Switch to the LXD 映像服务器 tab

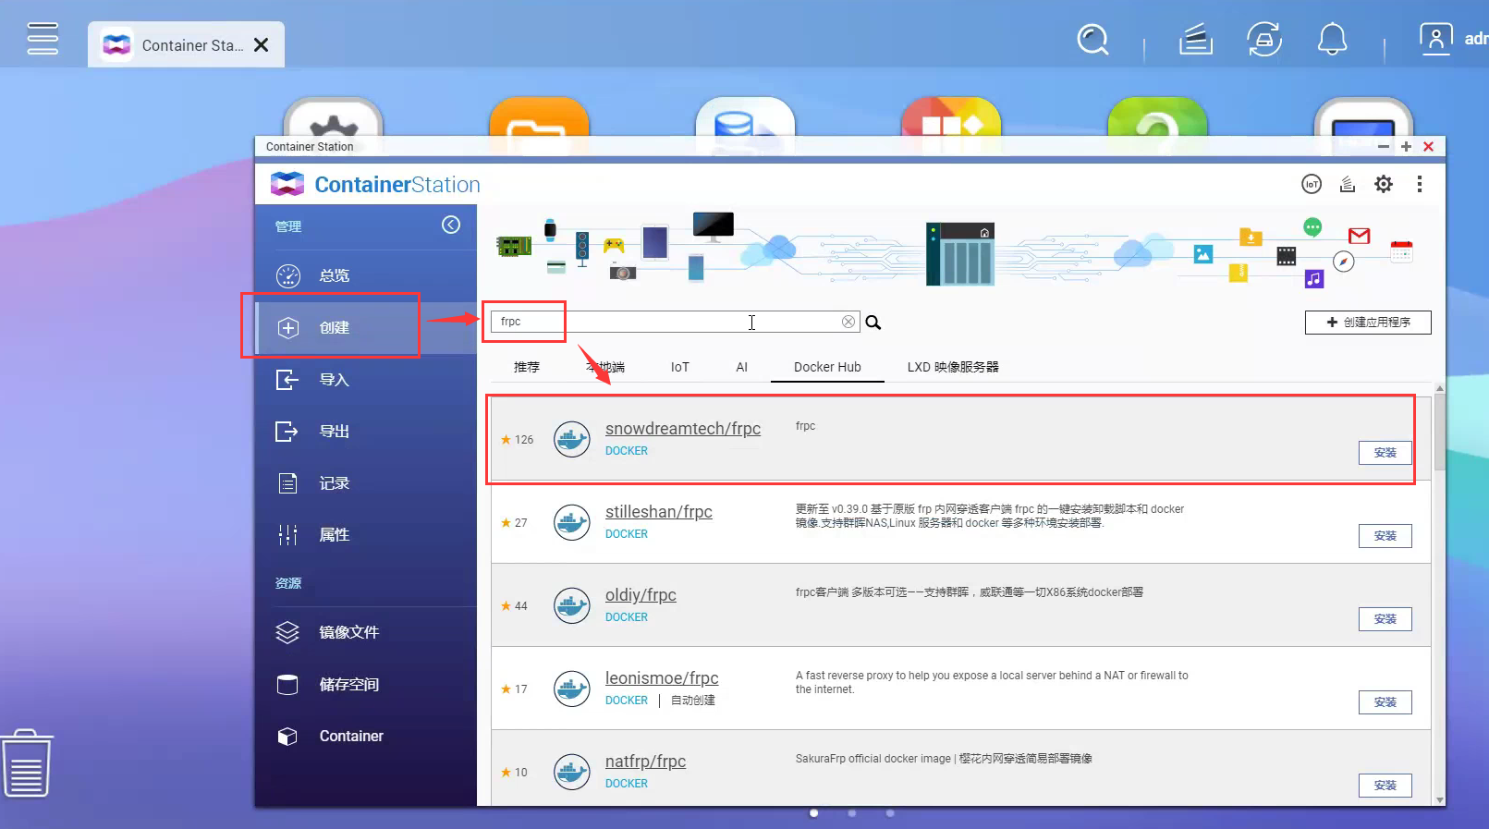[953, 367]
